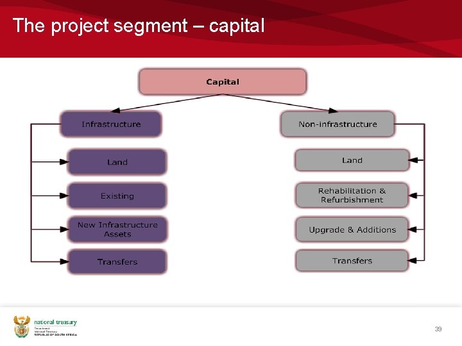Image resolution: width=462 pixels, height=346 pixels.
Task: Click the South African coat of arms logo
Action: 22,327
